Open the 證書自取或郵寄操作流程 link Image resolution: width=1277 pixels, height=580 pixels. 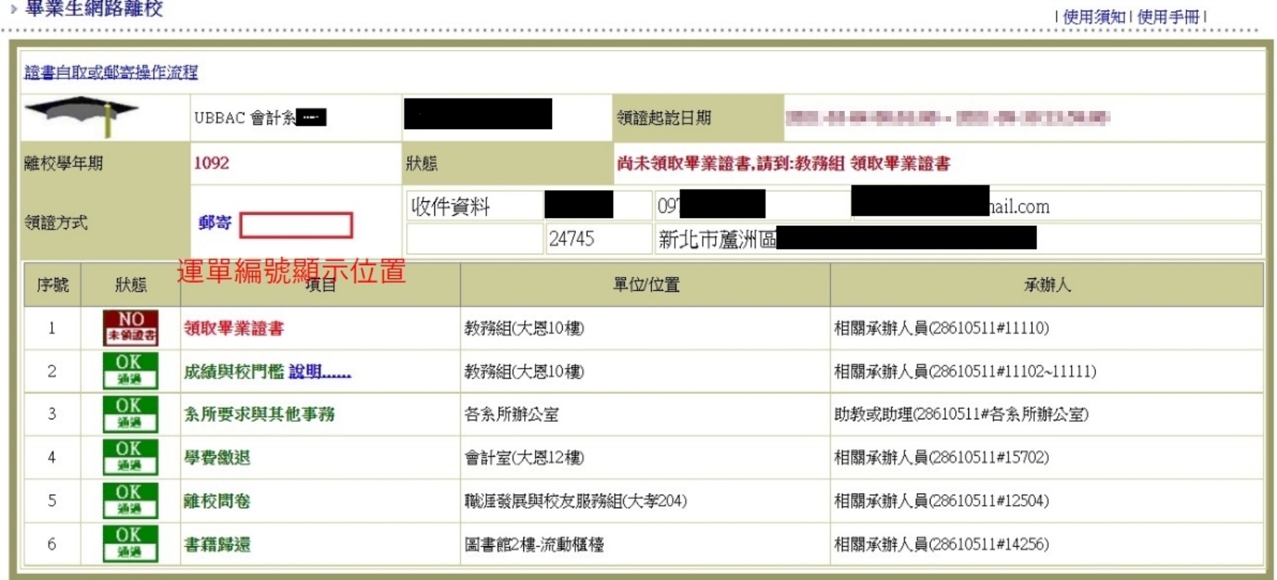point(111,72)
